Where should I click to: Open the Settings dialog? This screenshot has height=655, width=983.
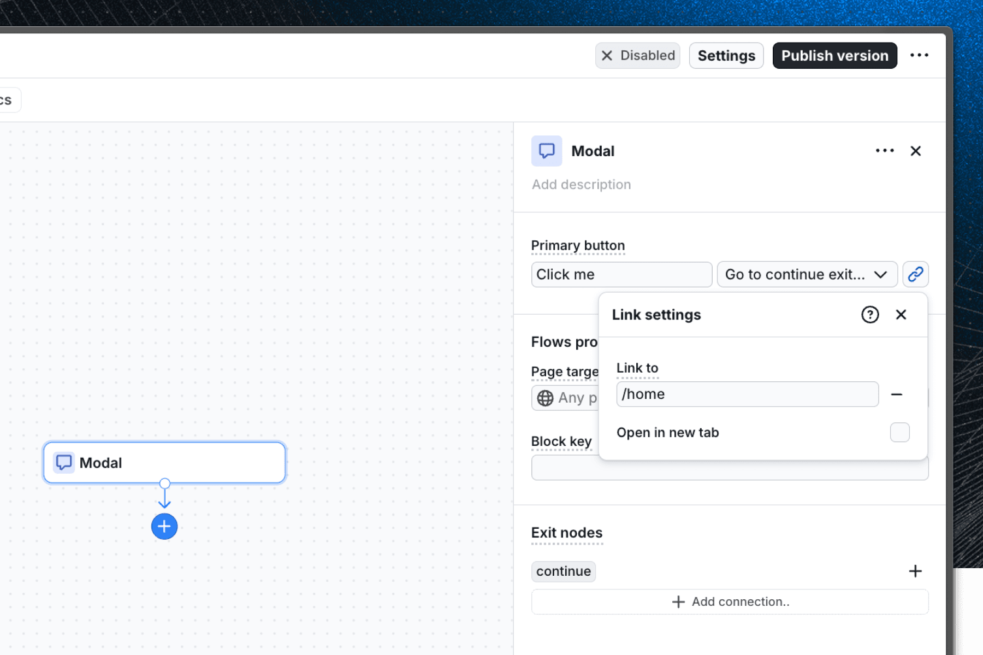pyautogui.click(x=726, y=55)
